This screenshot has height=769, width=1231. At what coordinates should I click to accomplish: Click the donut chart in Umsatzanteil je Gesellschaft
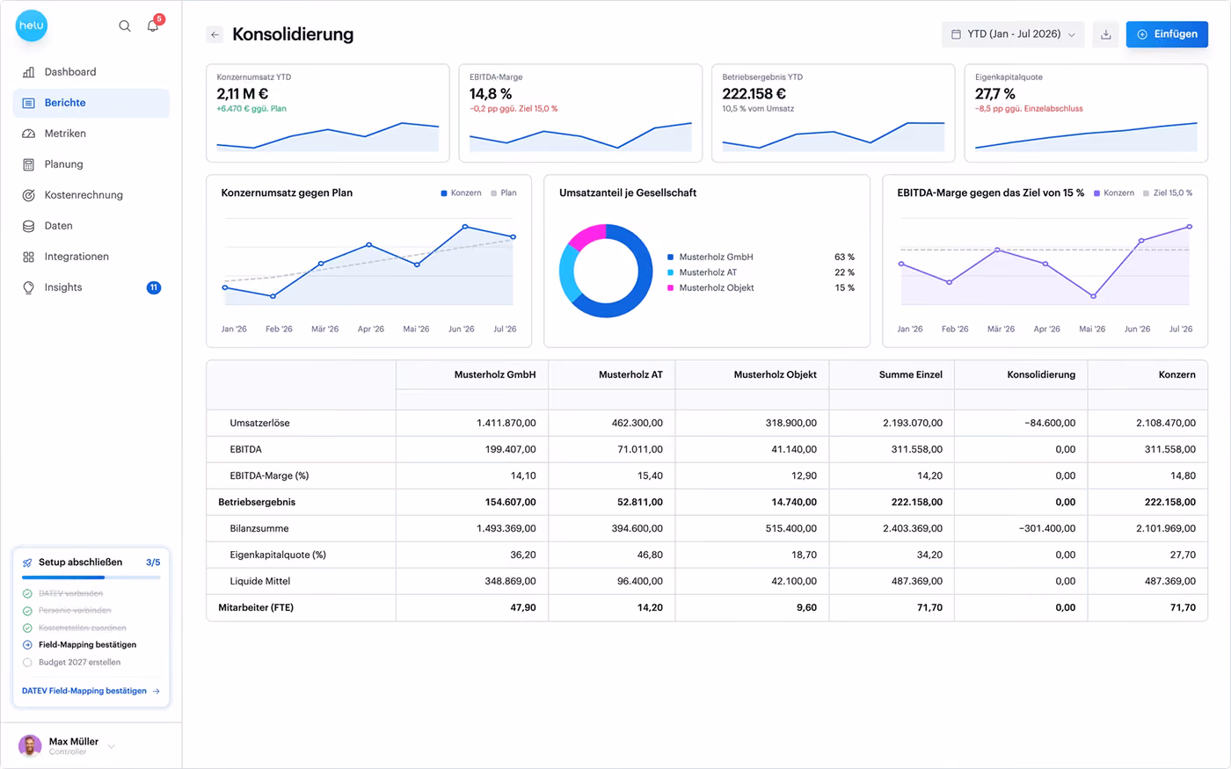pyautogui.click(x=606, y=271)
